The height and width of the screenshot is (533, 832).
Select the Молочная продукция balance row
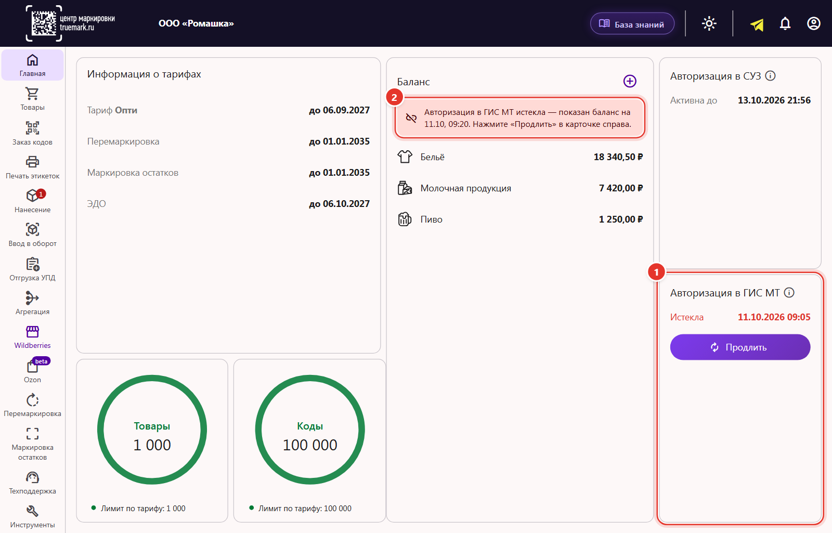pos(520,188)
